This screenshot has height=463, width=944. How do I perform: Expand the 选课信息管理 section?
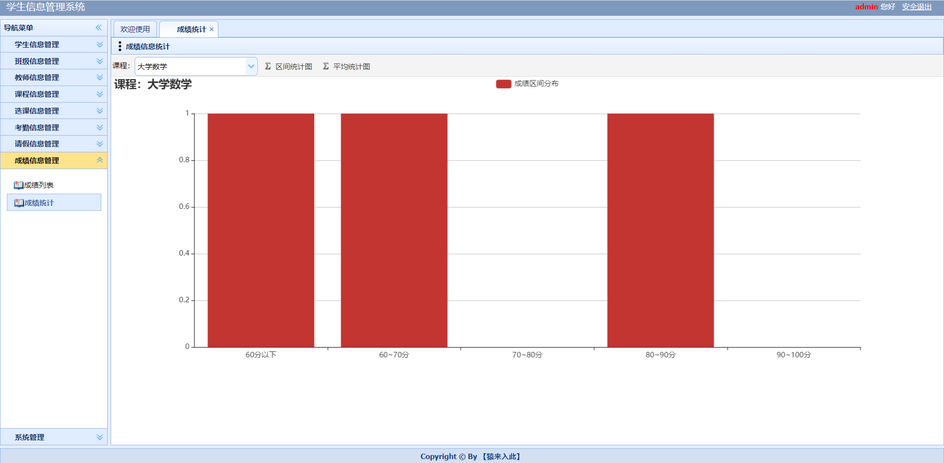[x=100, y=111]
